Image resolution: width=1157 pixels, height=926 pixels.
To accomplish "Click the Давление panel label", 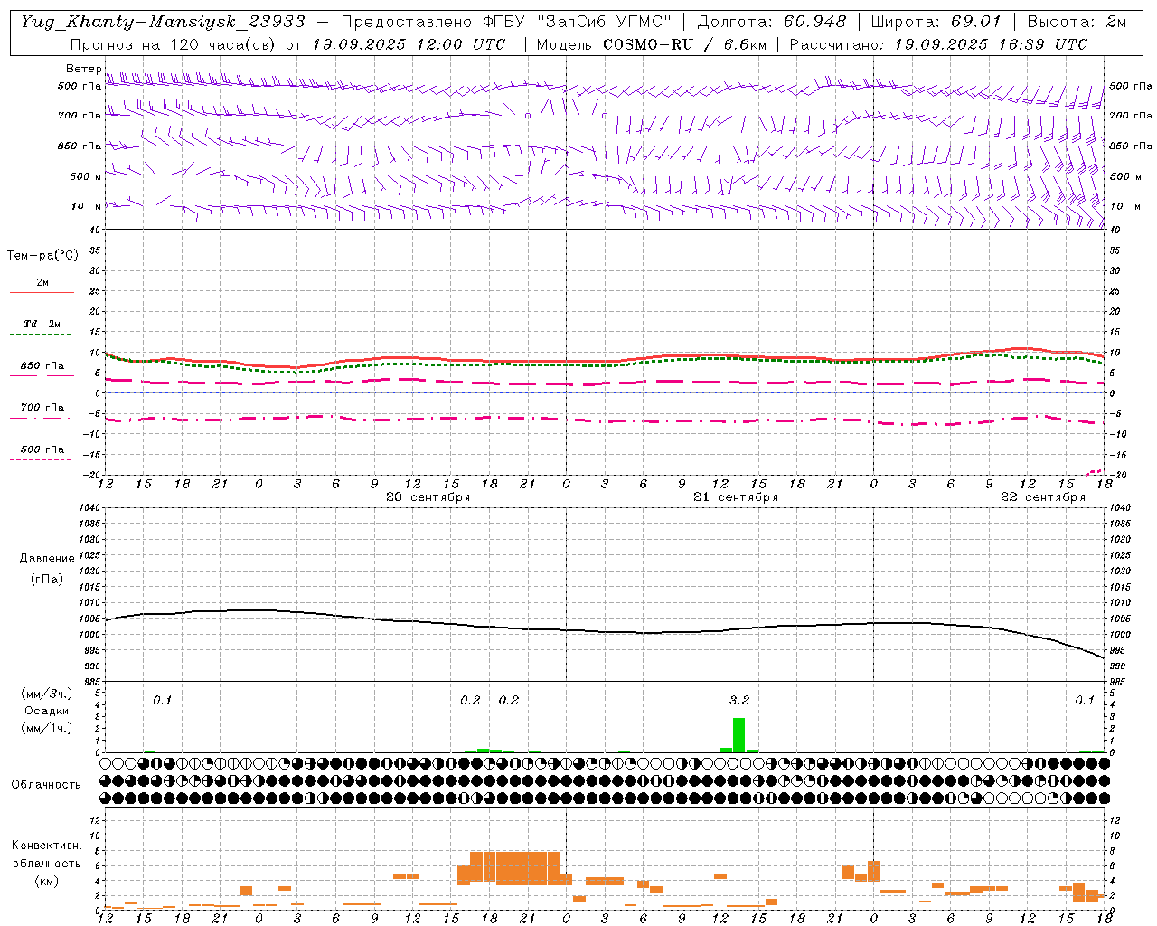I will point(47,559).
